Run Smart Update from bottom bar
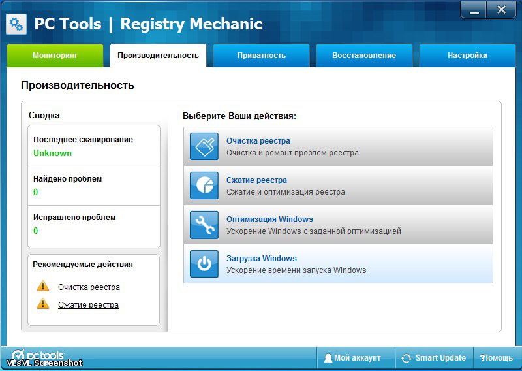Viewport: 522px width, 371px height. tap(434, 358)
